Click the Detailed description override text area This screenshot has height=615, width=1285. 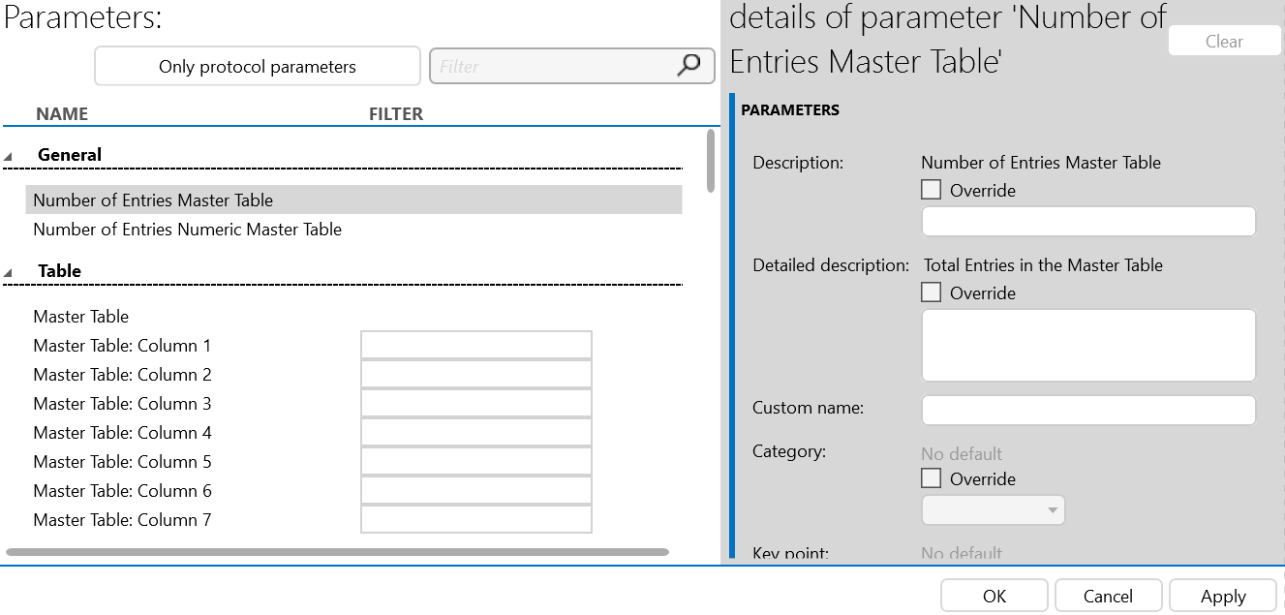pos(1087,344)
